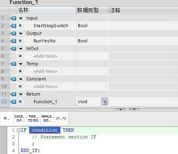Open data type picker beside Void
Viewport: 178px width, 154px height.
(105, 102)
